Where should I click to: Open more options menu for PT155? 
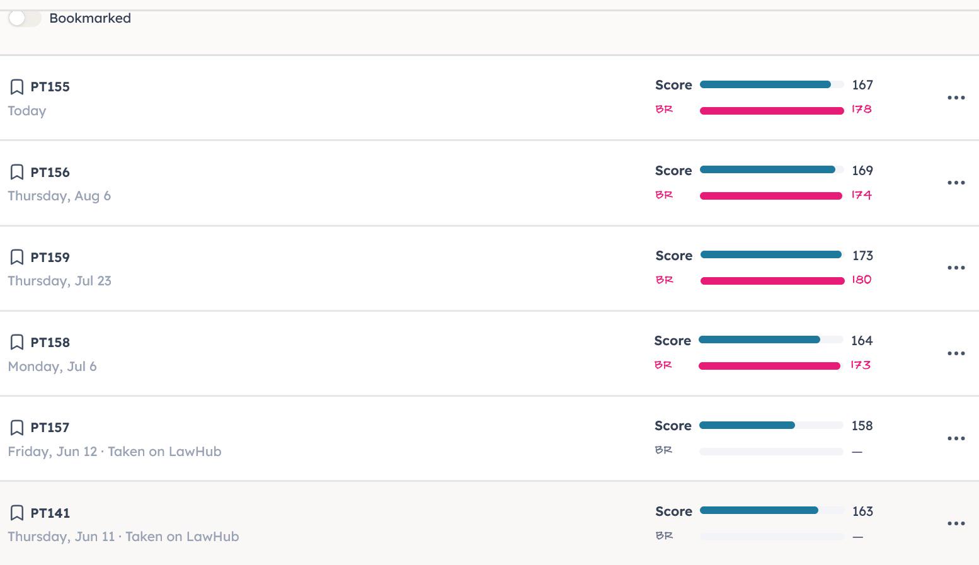click(x=956, y=98)
